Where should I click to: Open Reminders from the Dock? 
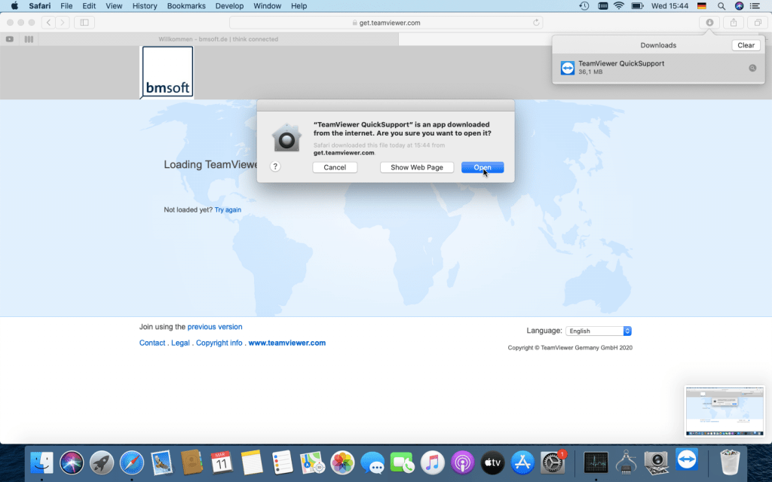(282, 463)
